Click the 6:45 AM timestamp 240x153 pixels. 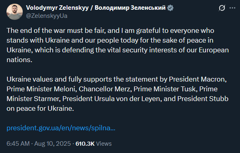(18, 144)
